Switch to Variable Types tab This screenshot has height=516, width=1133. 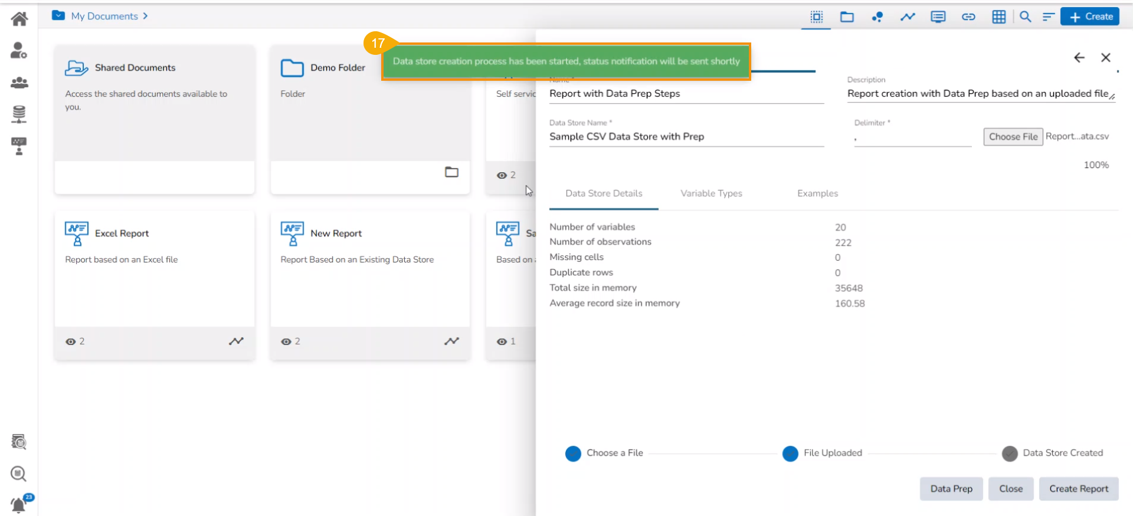pyautogui.click(x=711, y=193)
